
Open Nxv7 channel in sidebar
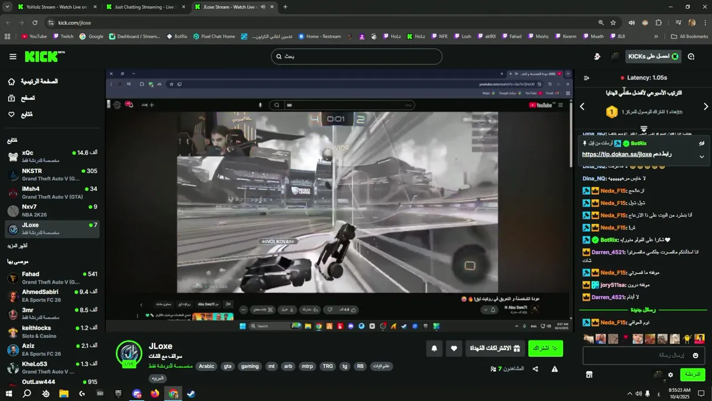point(52,211)
